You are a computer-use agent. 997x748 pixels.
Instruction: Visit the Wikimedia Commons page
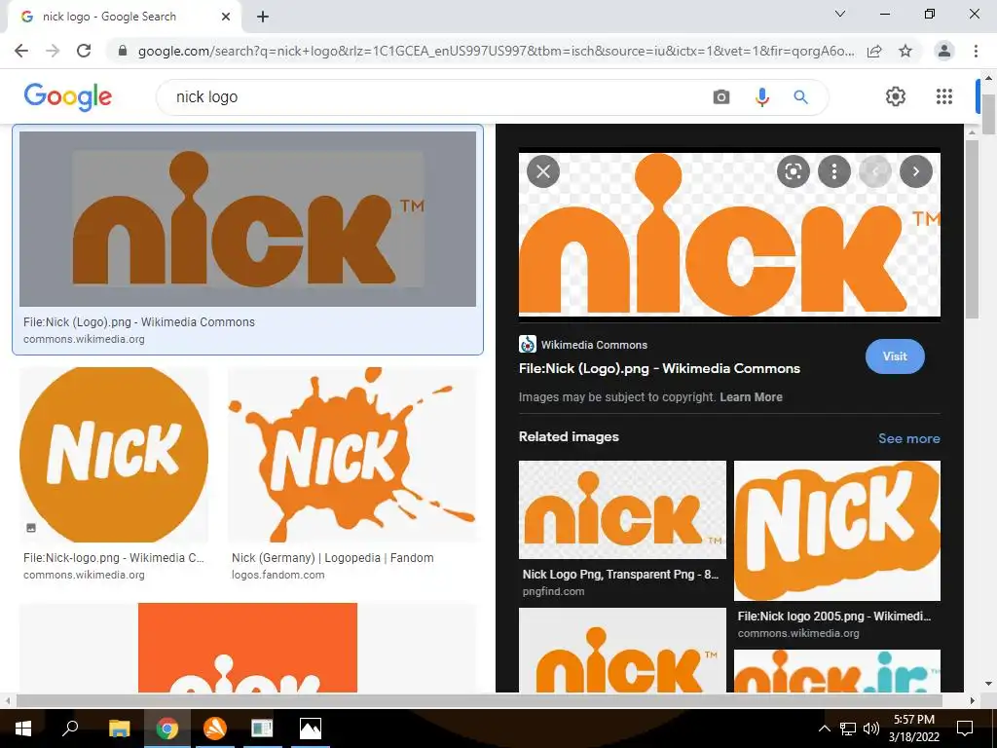(895, 356)
